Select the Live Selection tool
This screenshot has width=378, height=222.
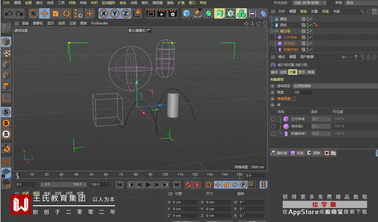(34, 13)
